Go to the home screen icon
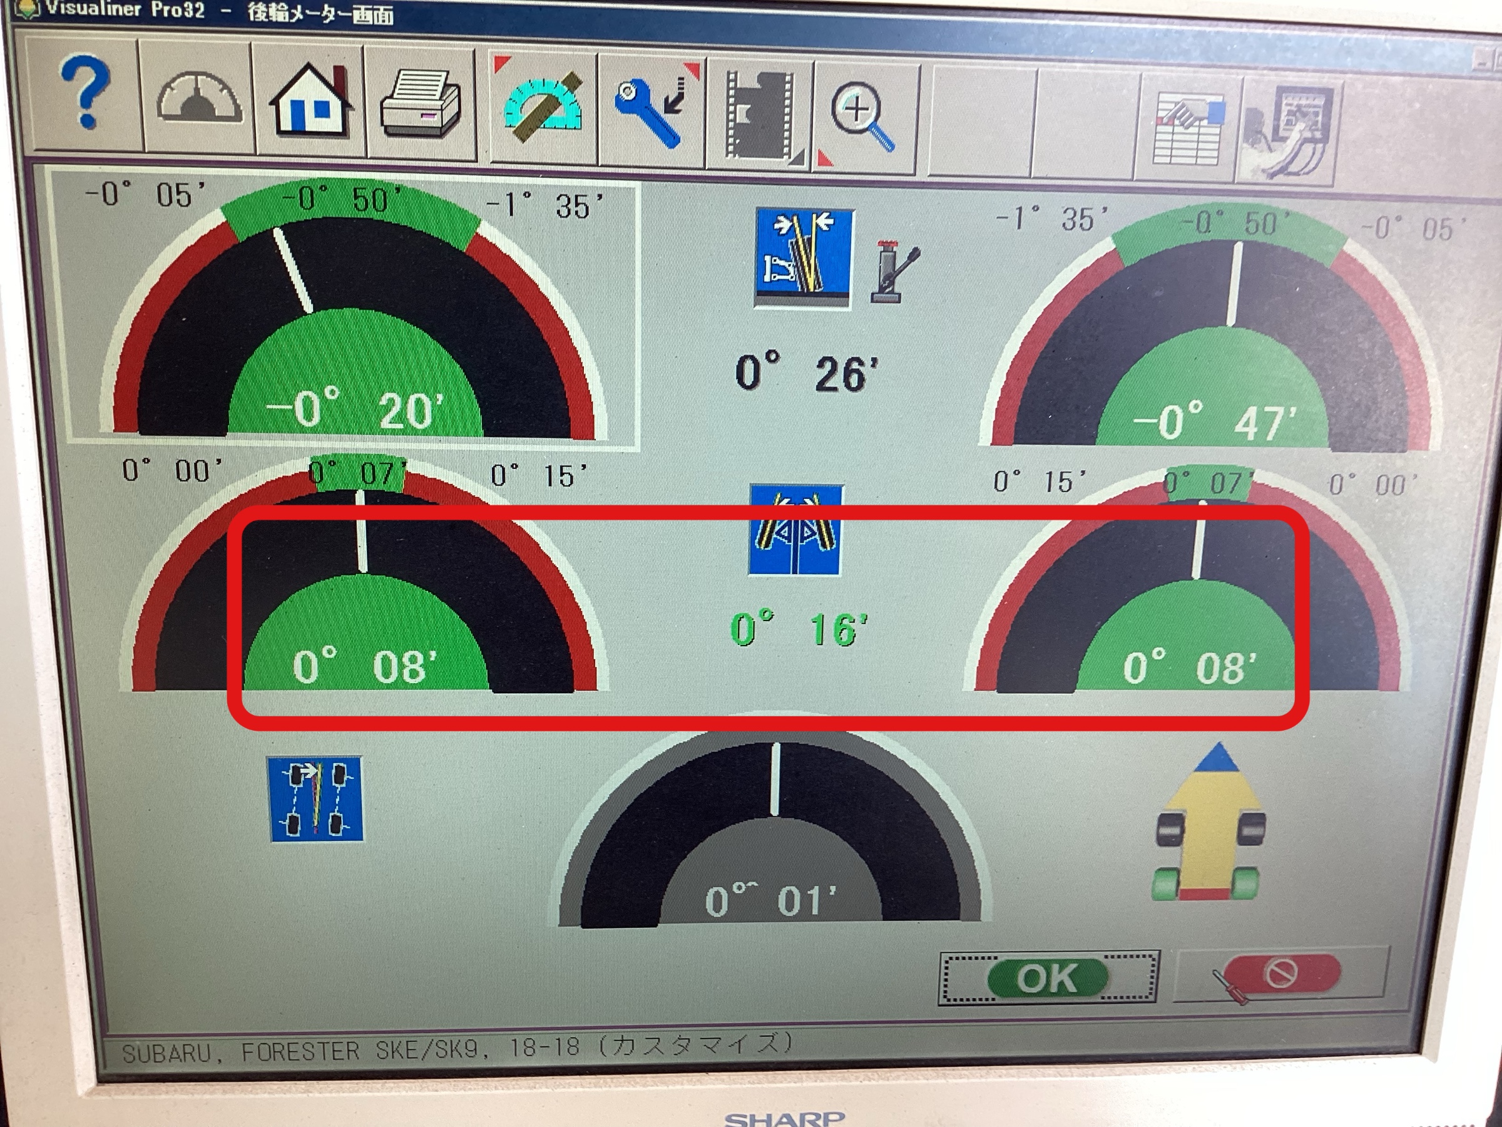 pyautogui.click(x=311, y=99)
